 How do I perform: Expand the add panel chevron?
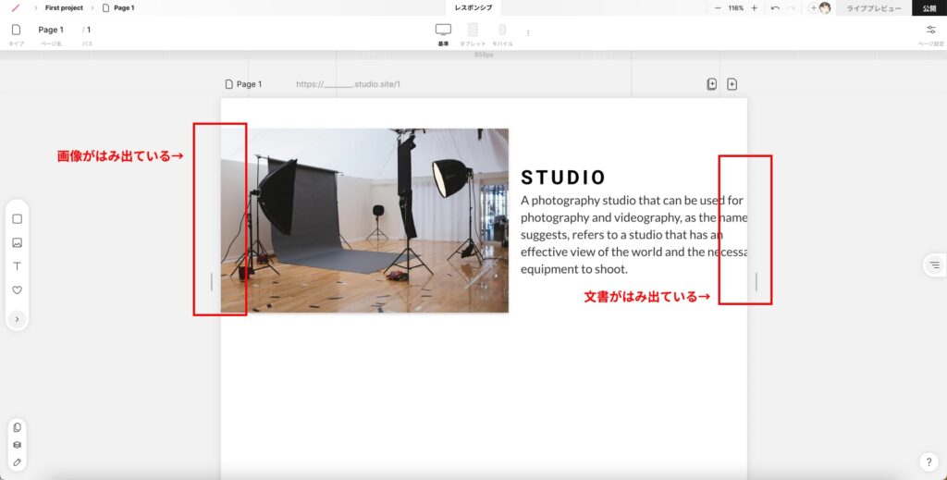click(17, 319)
